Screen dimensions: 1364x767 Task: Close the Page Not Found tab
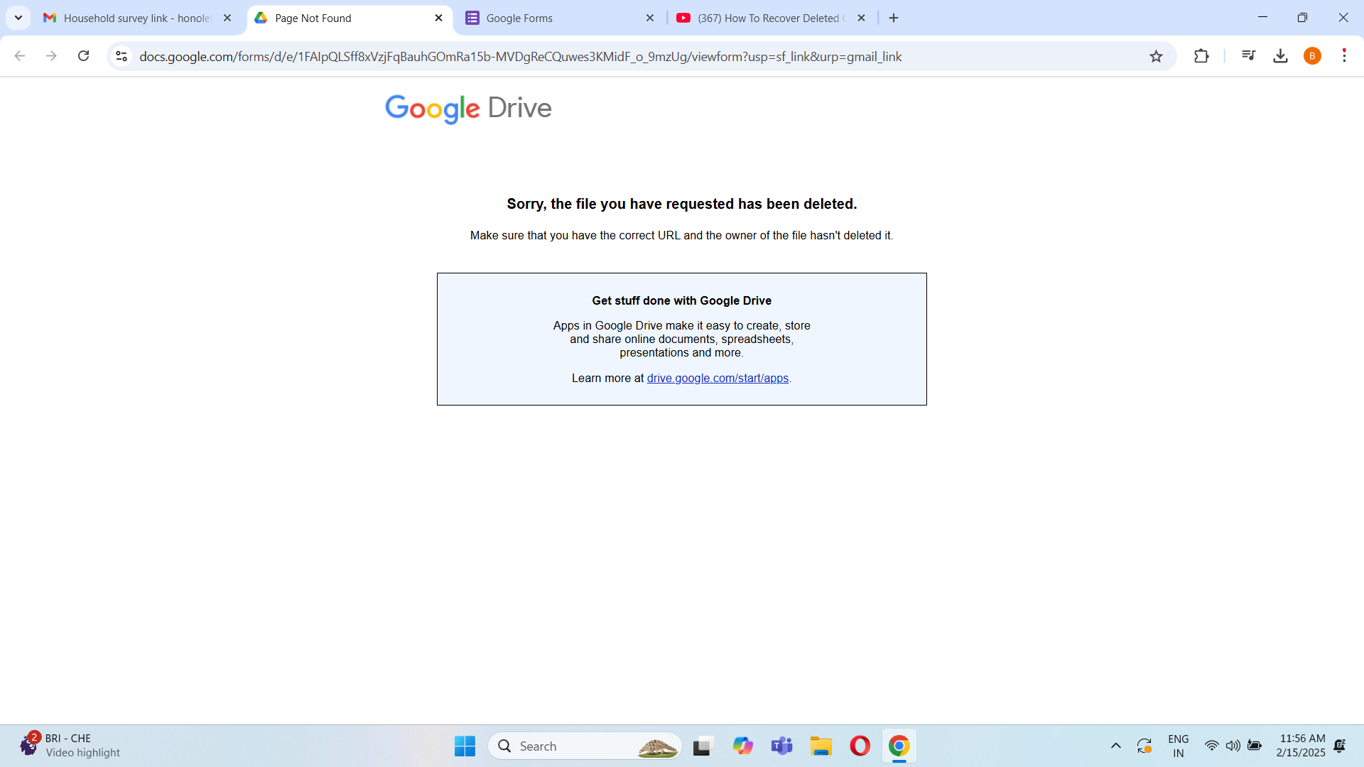[x=438, y=18]
